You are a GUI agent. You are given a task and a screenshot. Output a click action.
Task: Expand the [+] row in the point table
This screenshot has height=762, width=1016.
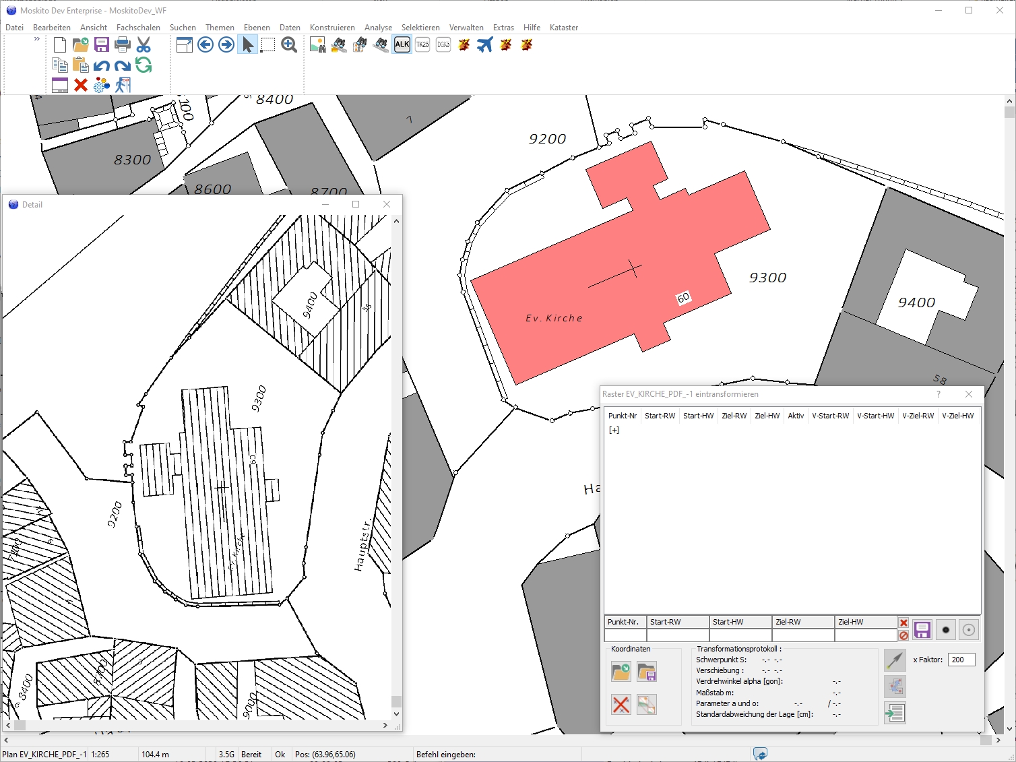tap(614, 430)
